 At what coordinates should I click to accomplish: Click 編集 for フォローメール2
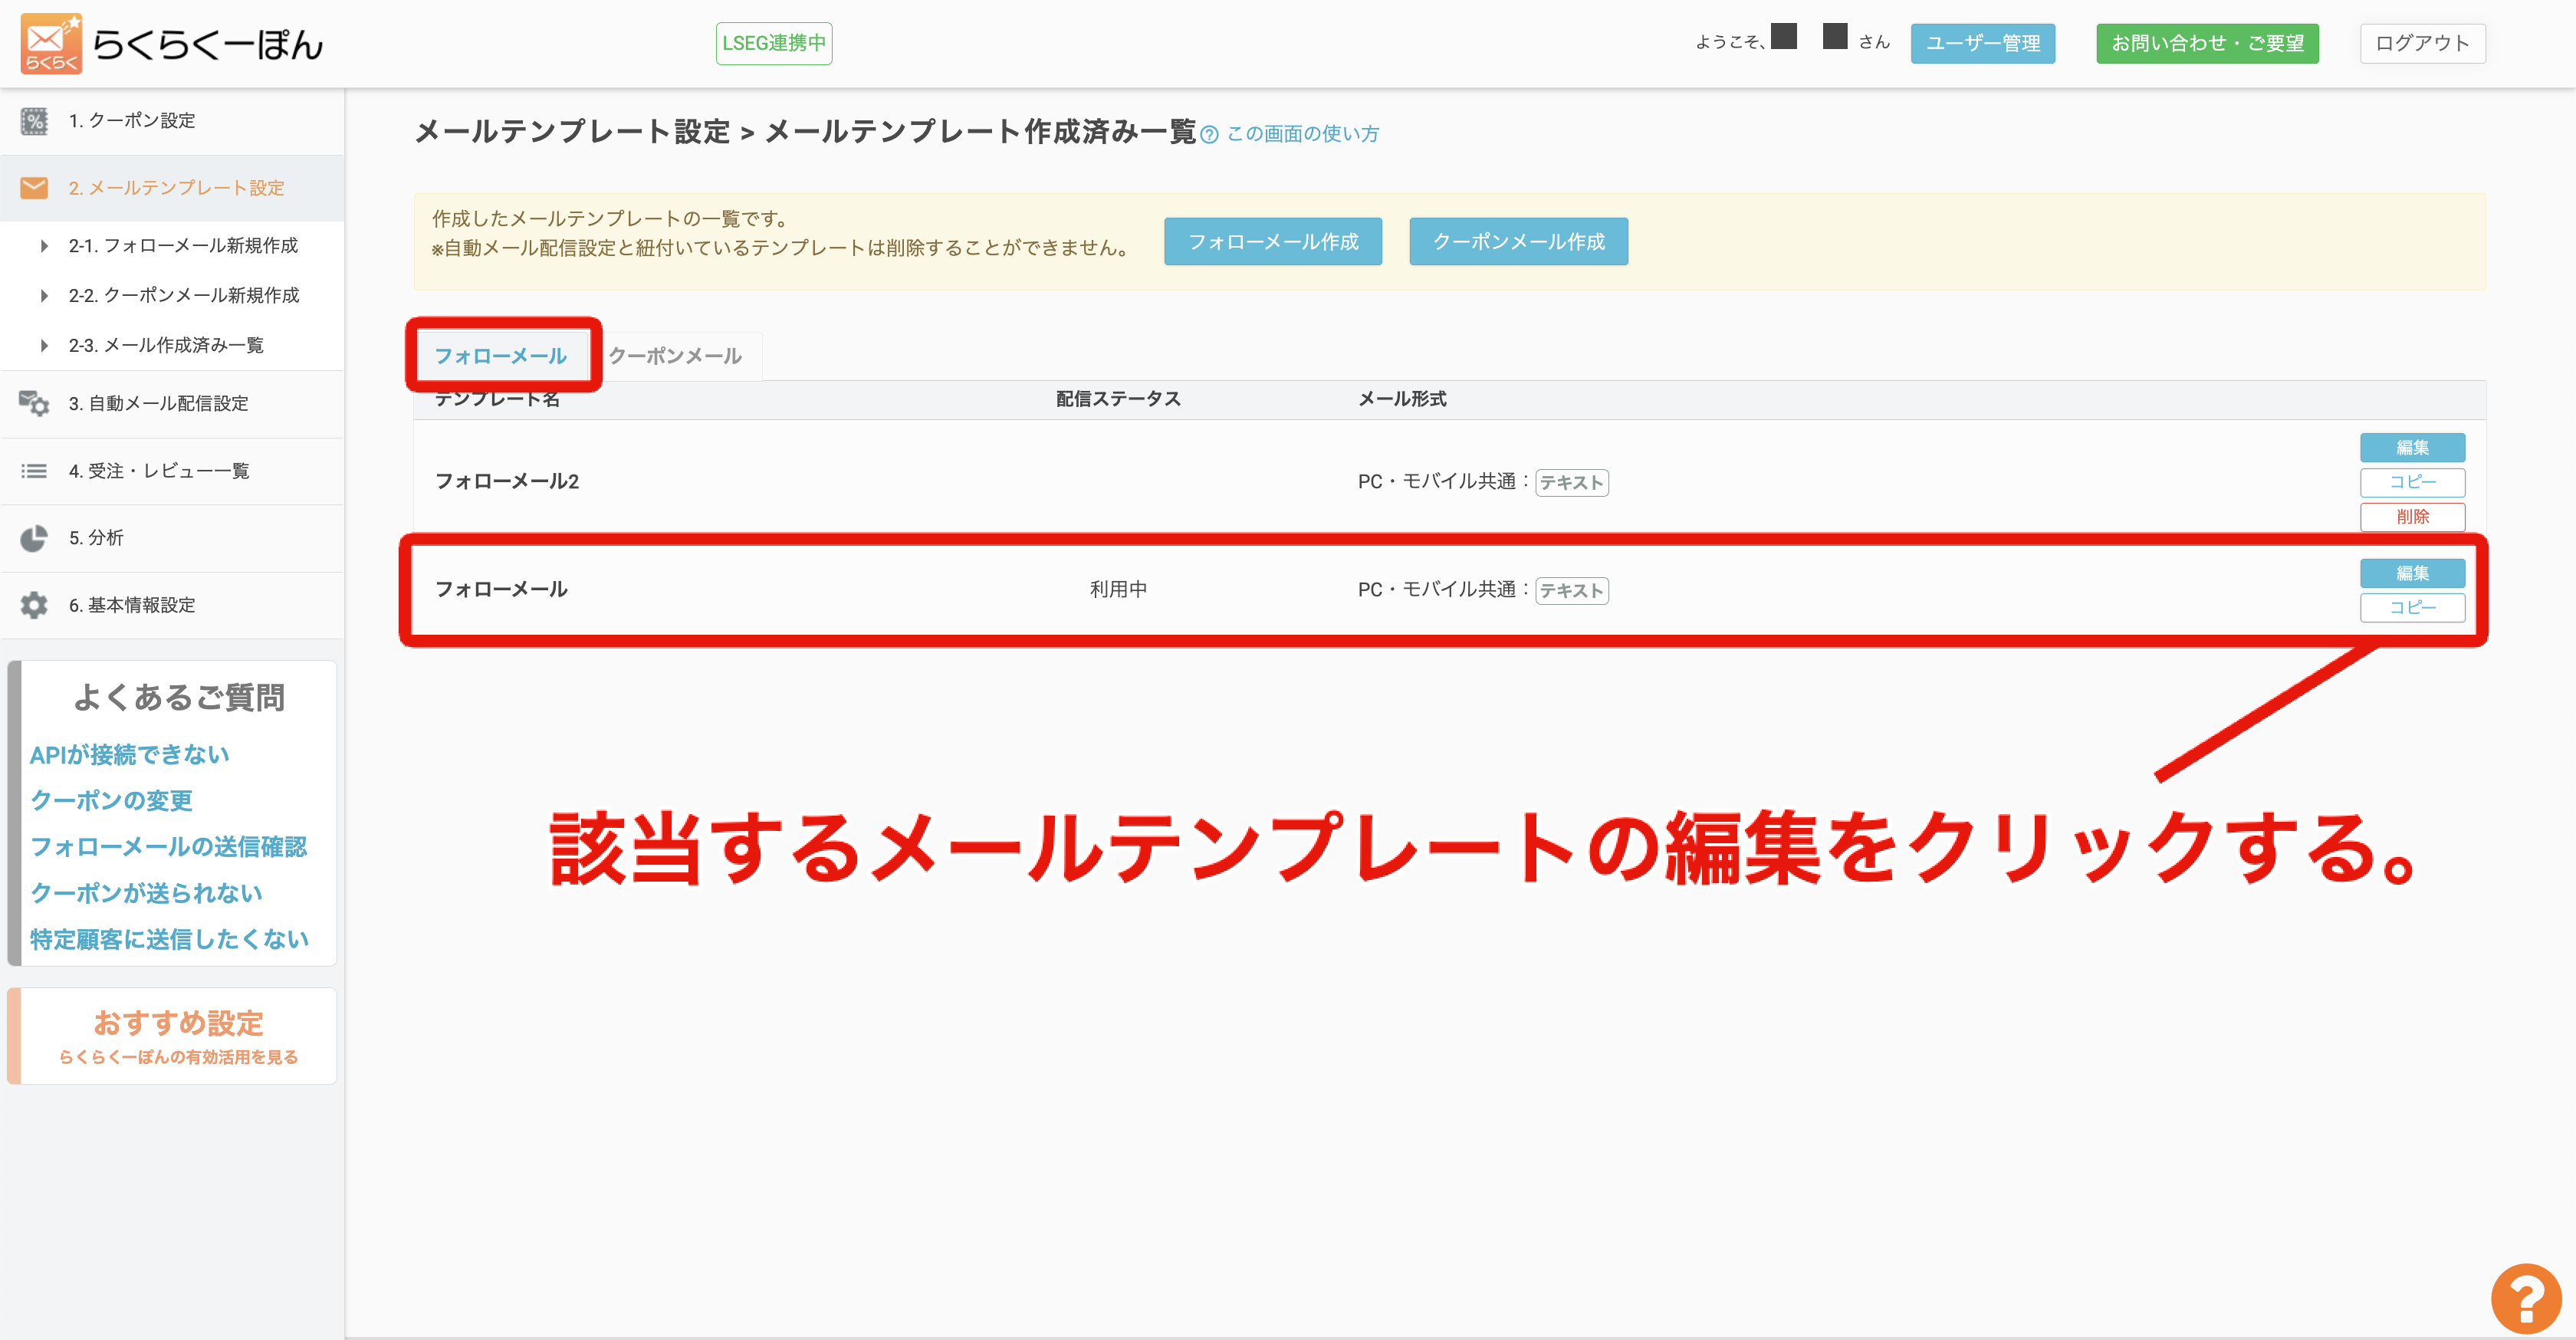coord(2412,447)
